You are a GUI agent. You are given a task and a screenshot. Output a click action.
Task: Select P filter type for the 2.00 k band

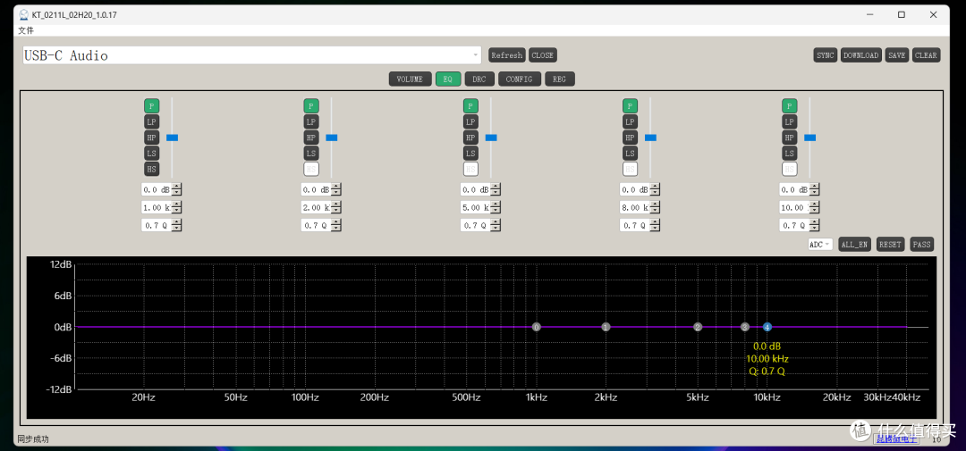click(x=311, y=105)
